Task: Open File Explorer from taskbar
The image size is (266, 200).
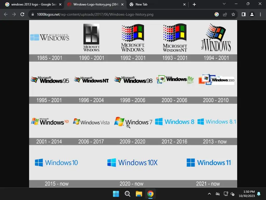Action: click(139, 194)
